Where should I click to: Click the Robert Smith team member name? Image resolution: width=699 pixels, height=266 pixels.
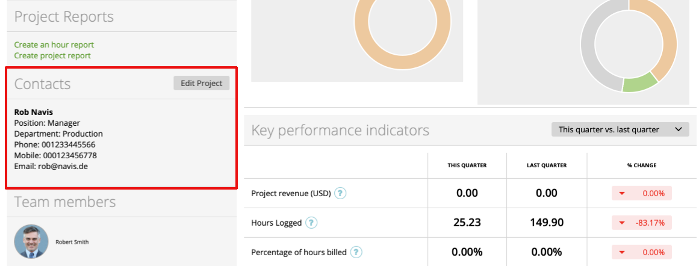(72, 242)
